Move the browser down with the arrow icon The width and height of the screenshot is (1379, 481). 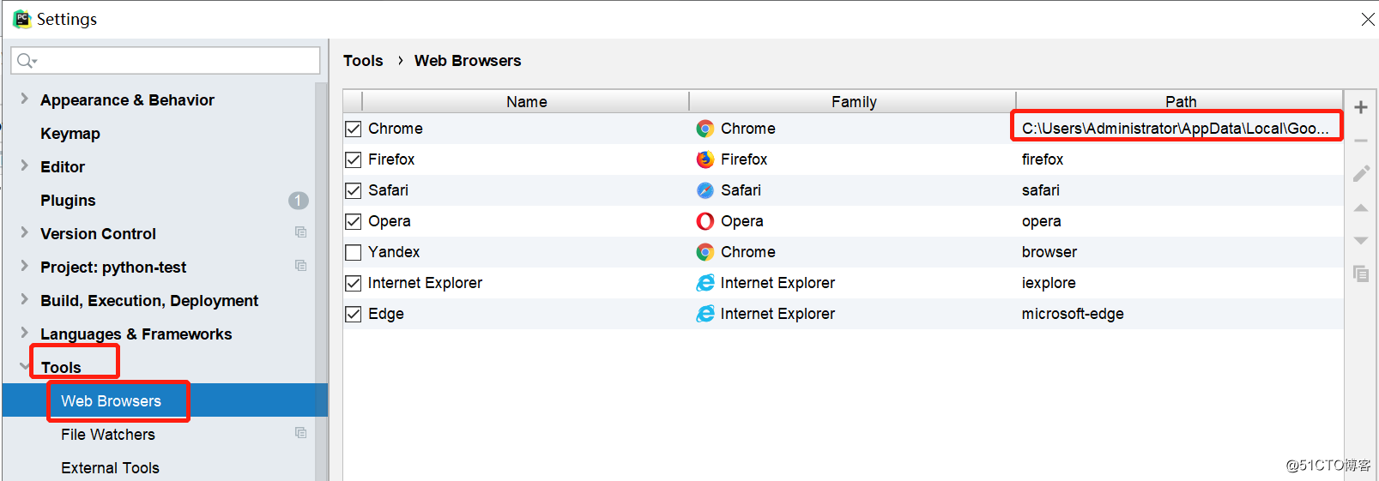click(x=1360, y=241)
